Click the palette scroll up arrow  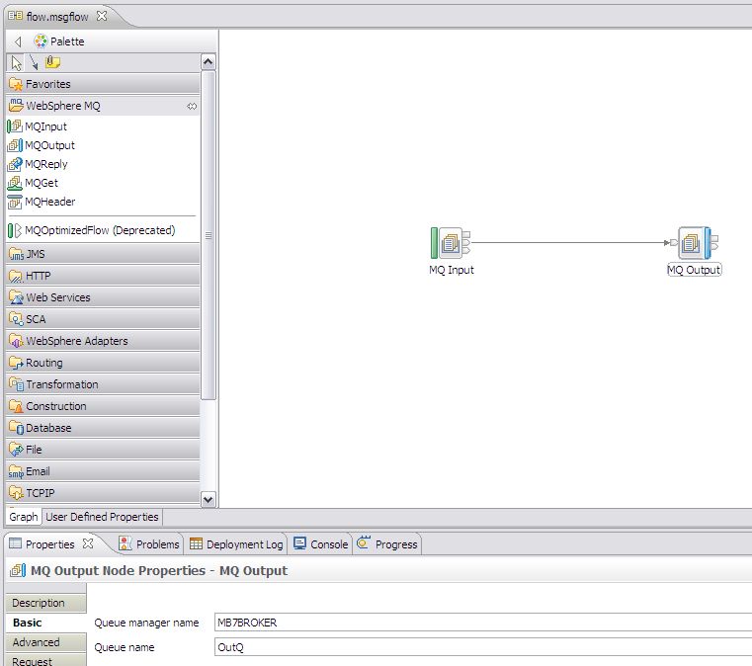pyautogui.click(x=209, y=62)
